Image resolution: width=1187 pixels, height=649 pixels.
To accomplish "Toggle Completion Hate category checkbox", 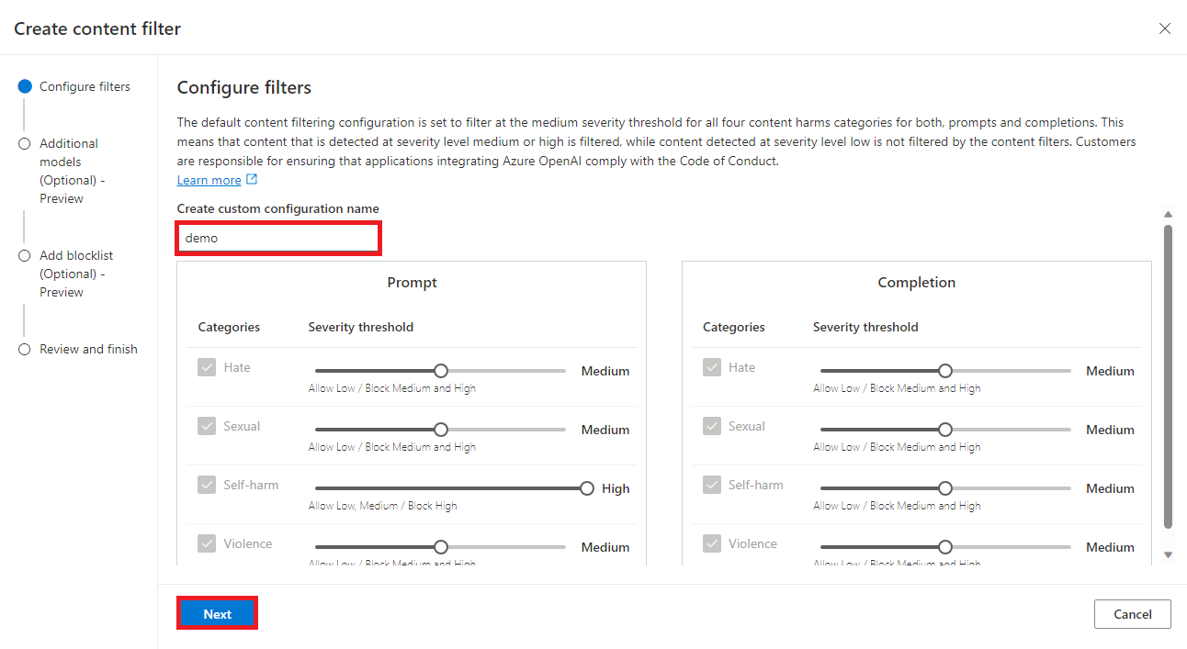I will point(712,367).
